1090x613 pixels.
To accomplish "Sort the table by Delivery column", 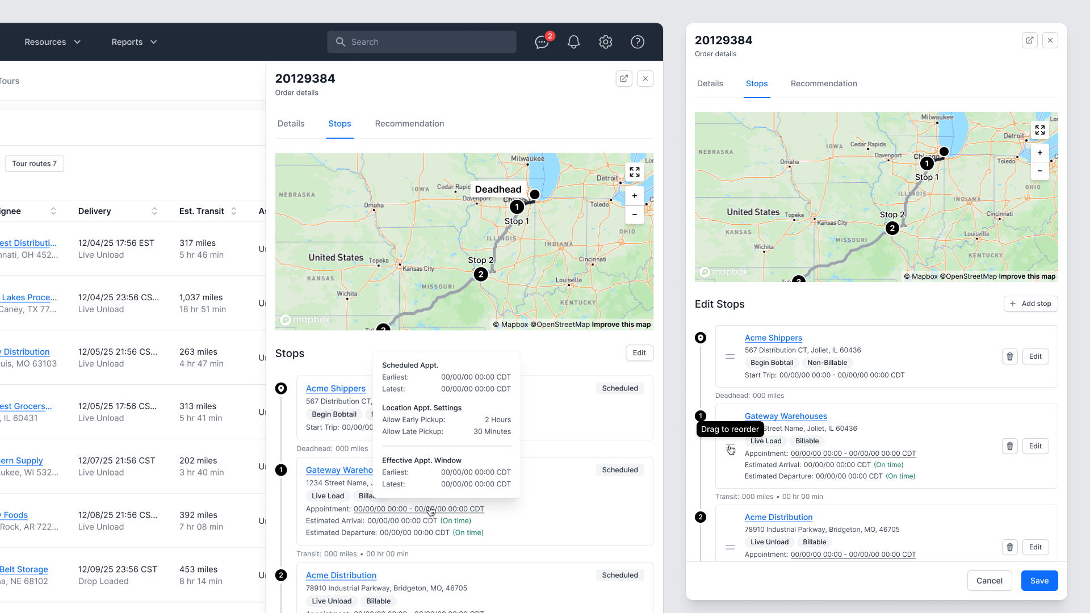I will [x=154, y=211].
